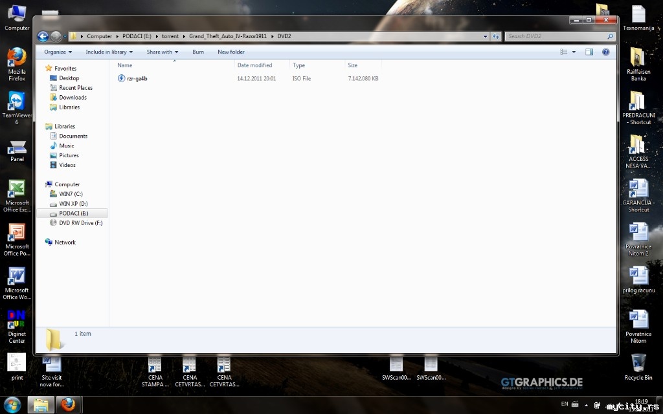The width and height of the screenshot is (663, 414).
Task: Click PODACI (E:) in the address breadcrumb
Action: 137,36
